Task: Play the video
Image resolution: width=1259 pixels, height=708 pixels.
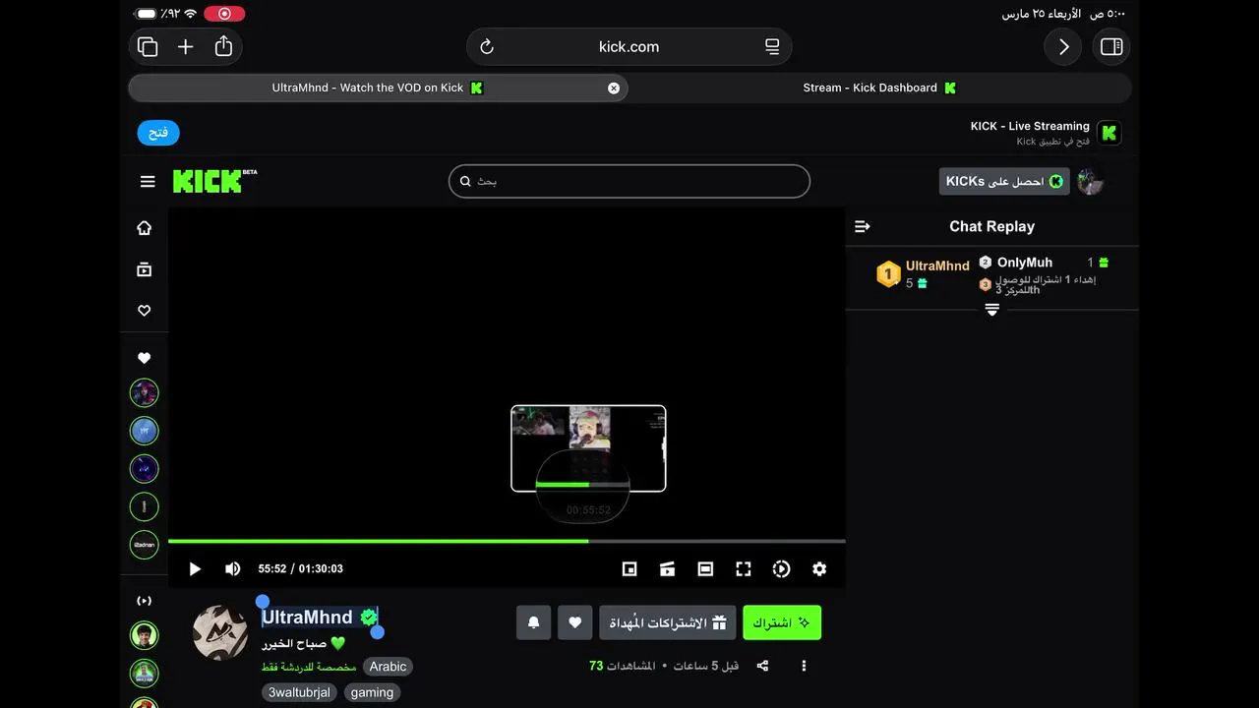Action: point(195,568)
